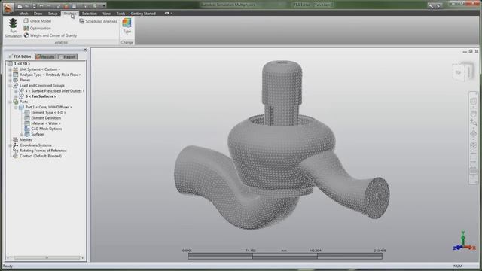This screenshot has height=271, width=482.
Task: Expand group 4 Surface Prescribed Inlet/Outlets
Action: 16,91
